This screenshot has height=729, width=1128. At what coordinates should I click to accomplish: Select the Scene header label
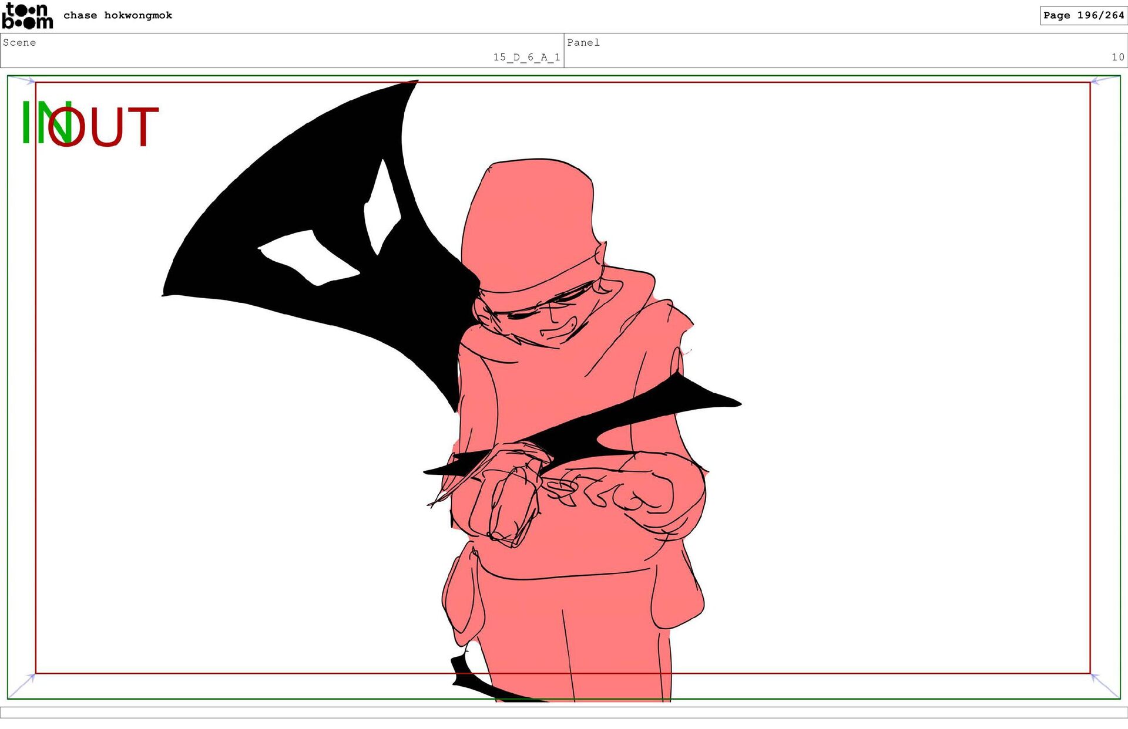tap(19, 42)
